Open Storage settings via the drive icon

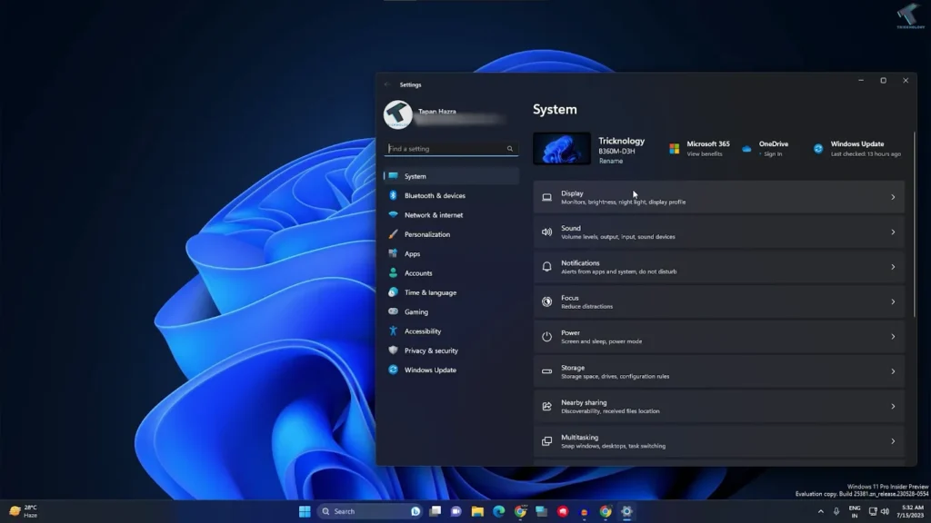coord(546,370)
